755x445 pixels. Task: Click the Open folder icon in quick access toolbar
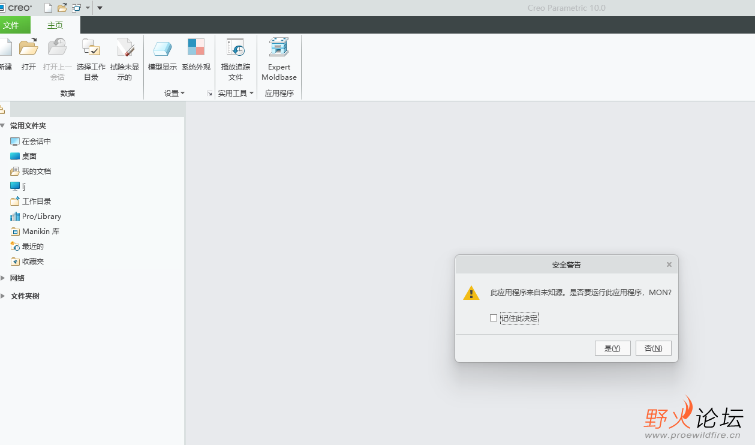(62, 8)
